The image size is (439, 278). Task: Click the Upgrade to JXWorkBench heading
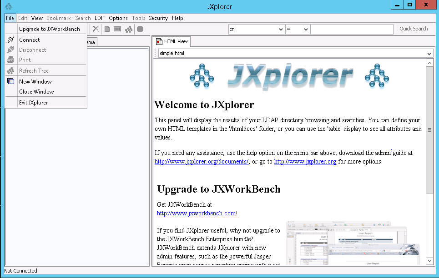coord(219,189)
